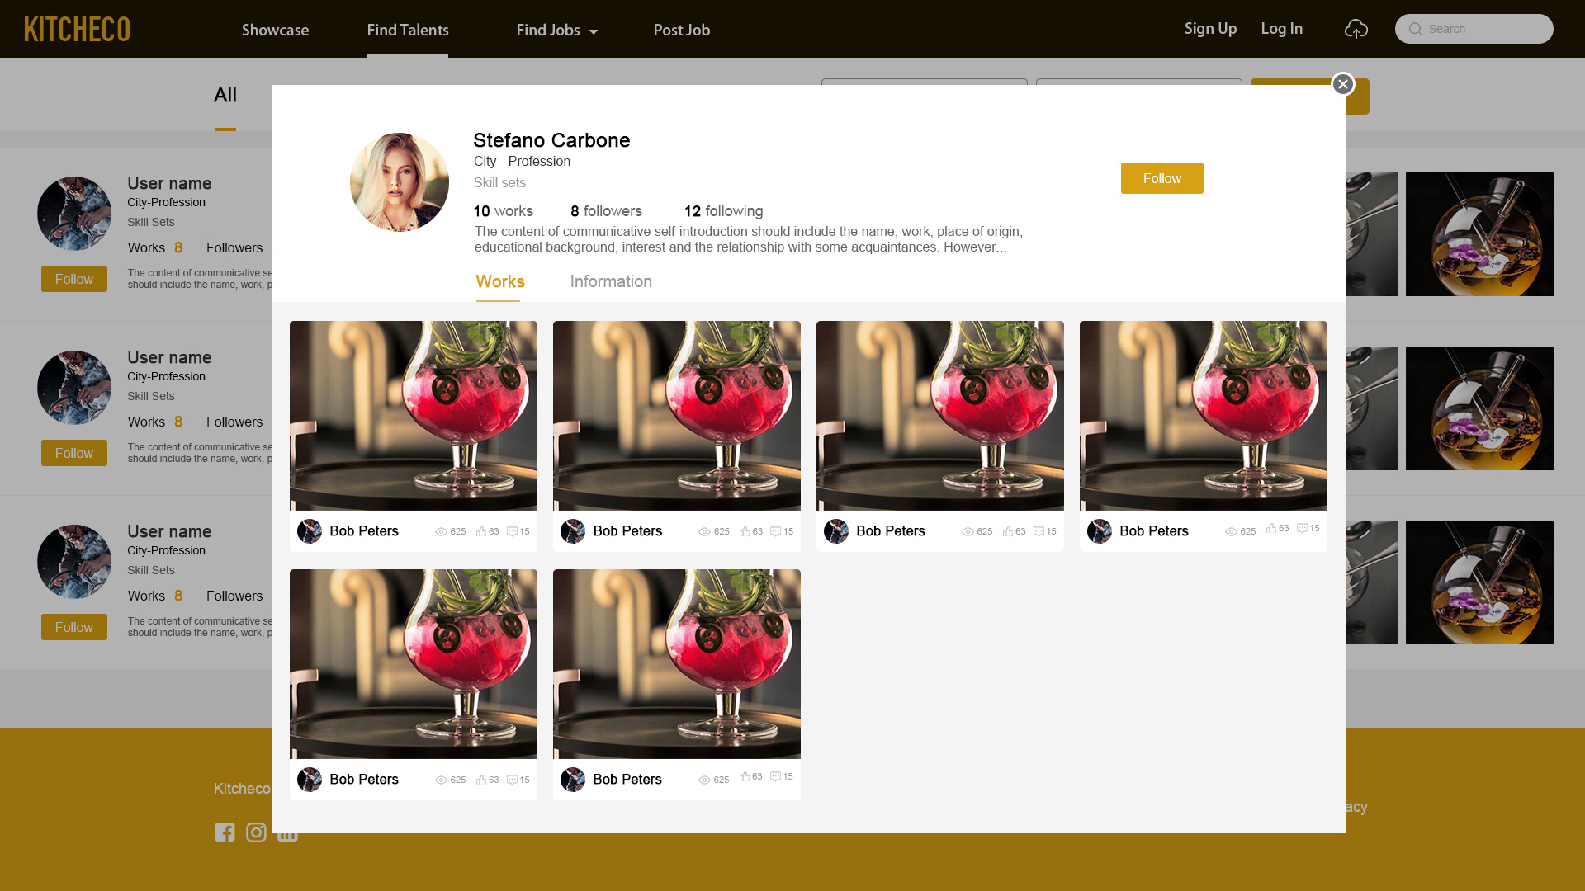
Task: Follow Stefano Carbone via Follow button
Action: pos(1162,178)
